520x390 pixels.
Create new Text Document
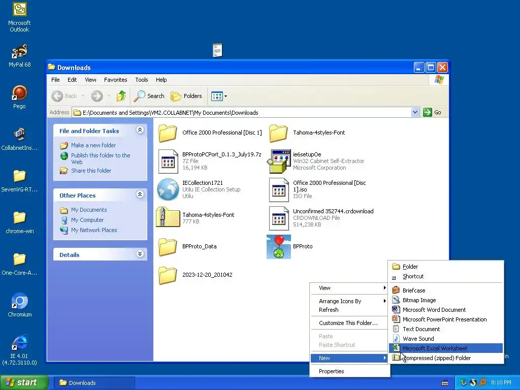[x=446, y=329]
